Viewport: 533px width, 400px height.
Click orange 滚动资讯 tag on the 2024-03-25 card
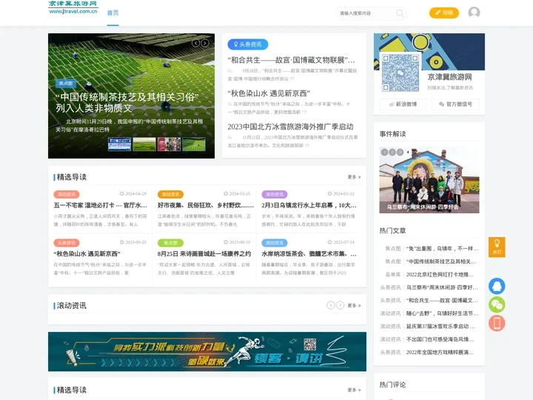(171, 194)
